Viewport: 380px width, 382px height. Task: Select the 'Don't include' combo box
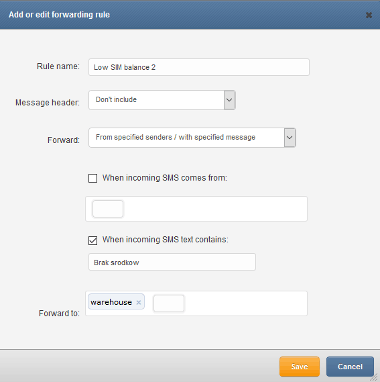click(162, 100)
